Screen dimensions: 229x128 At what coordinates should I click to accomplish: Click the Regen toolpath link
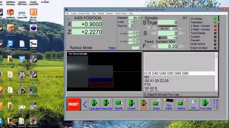tap(112, 48)
